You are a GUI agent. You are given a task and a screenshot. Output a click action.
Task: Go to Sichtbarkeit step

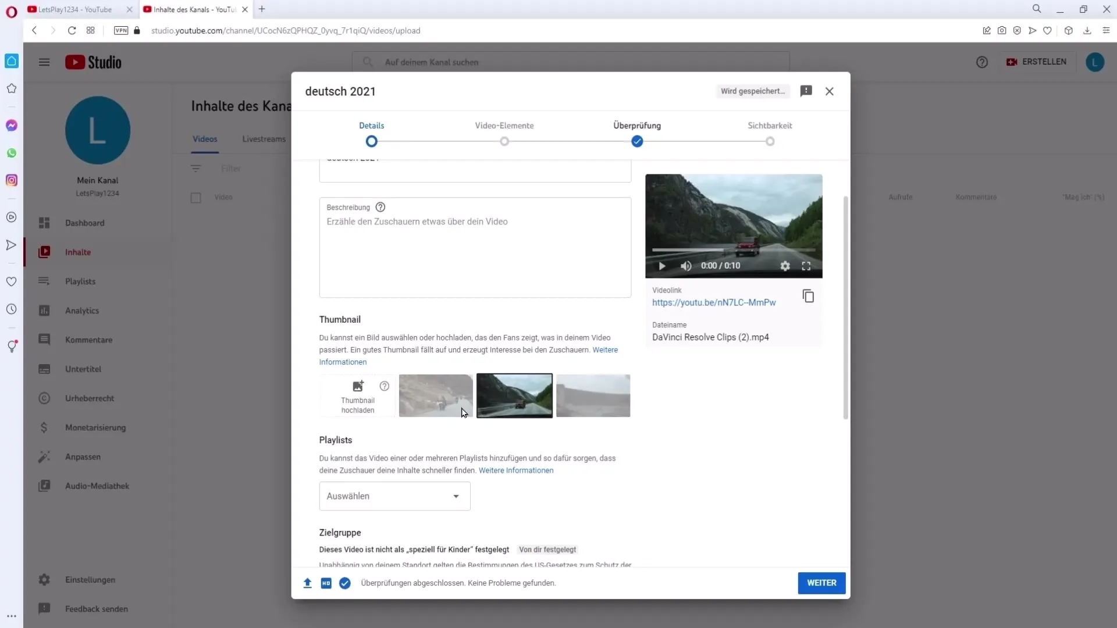click(x=770, y=134)
